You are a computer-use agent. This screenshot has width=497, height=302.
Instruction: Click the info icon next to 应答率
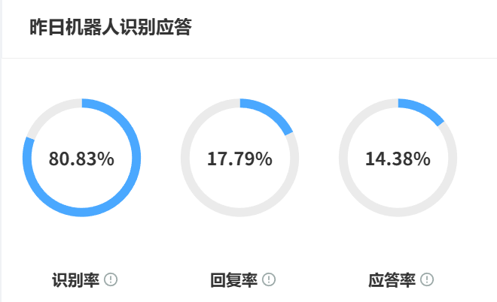(x=427, y=280)
